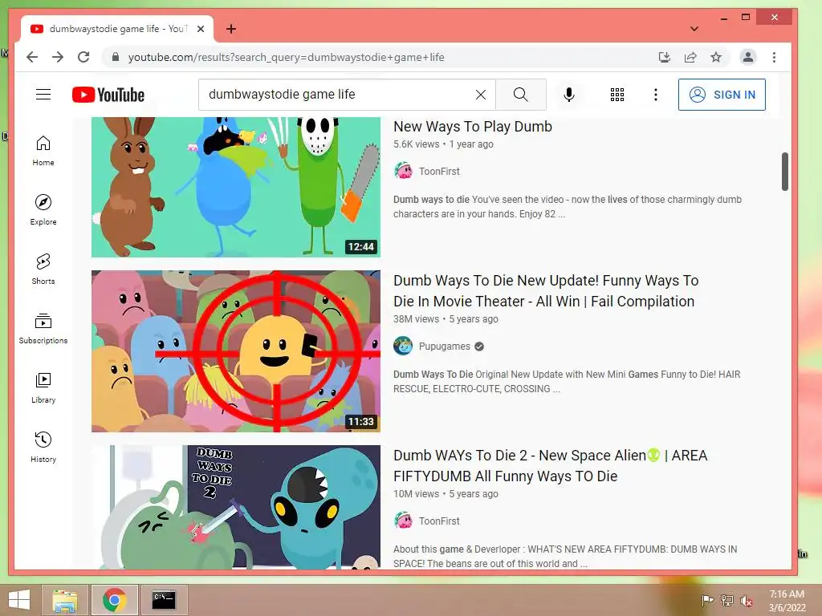
Task: View site information lock icon
Action: [116, 57]
